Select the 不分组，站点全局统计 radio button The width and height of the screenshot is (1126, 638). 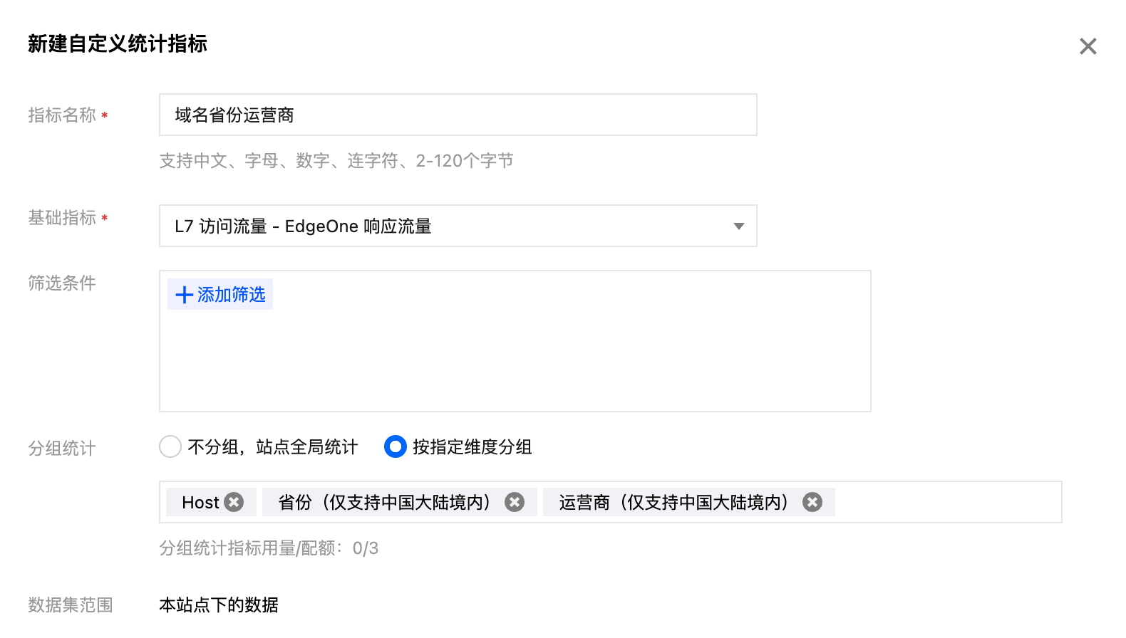click(170, 446)
